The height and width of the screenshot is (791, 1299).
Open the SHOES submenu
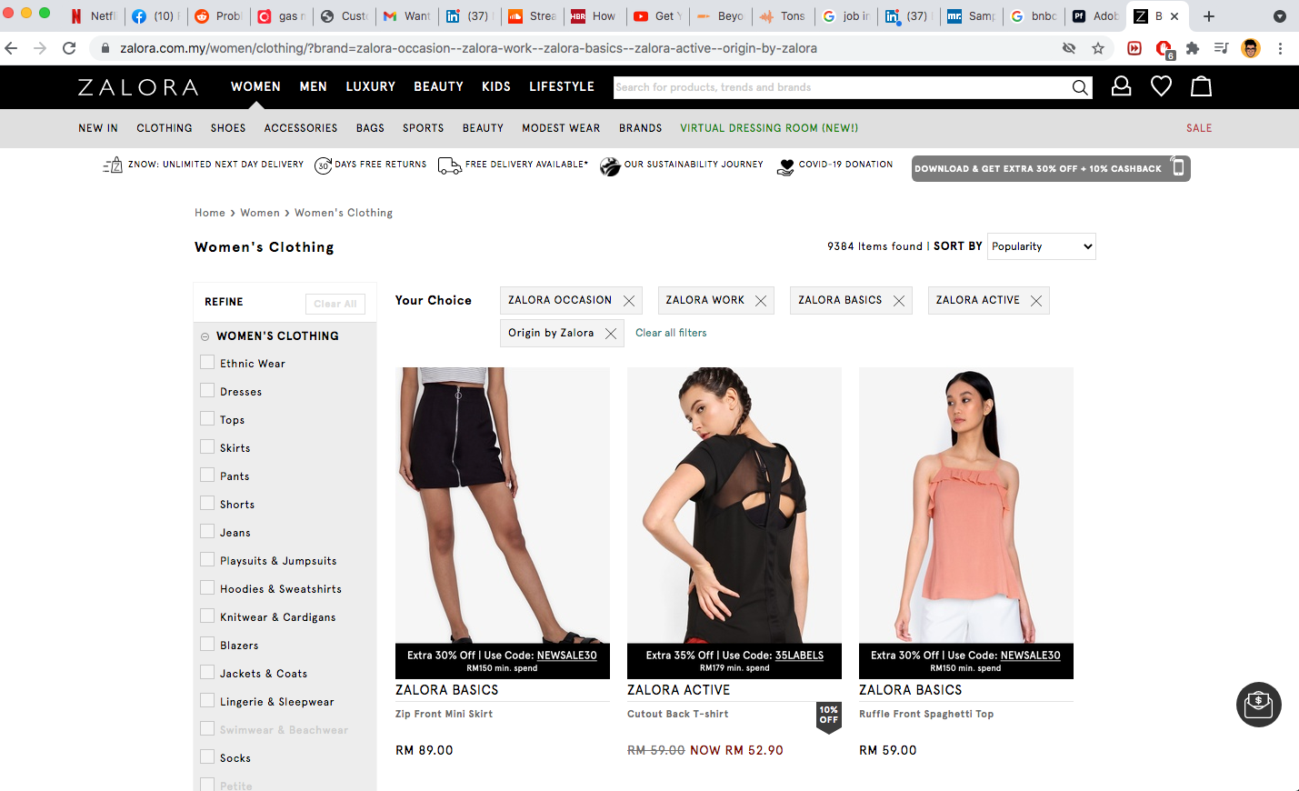click(x=228, y=128)
